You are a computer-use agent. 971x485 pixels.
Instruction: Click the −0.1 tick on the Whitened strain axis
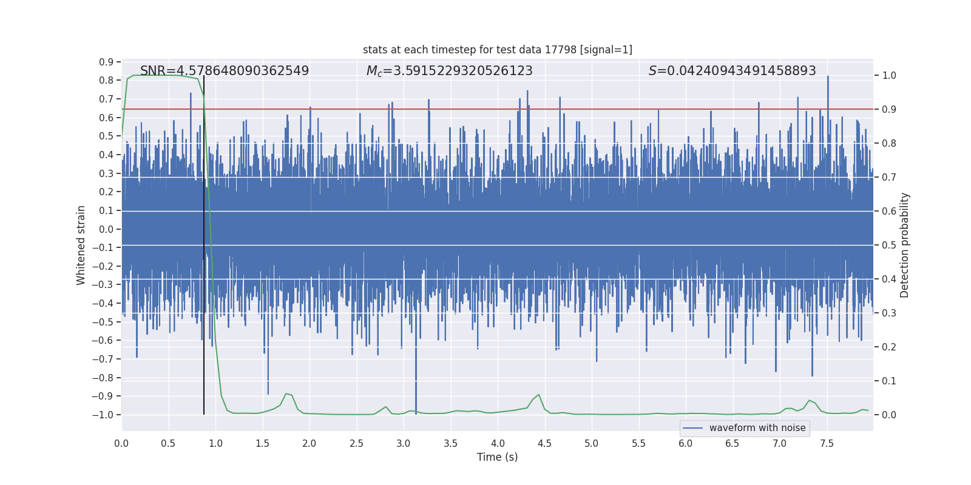coord(103,247)
